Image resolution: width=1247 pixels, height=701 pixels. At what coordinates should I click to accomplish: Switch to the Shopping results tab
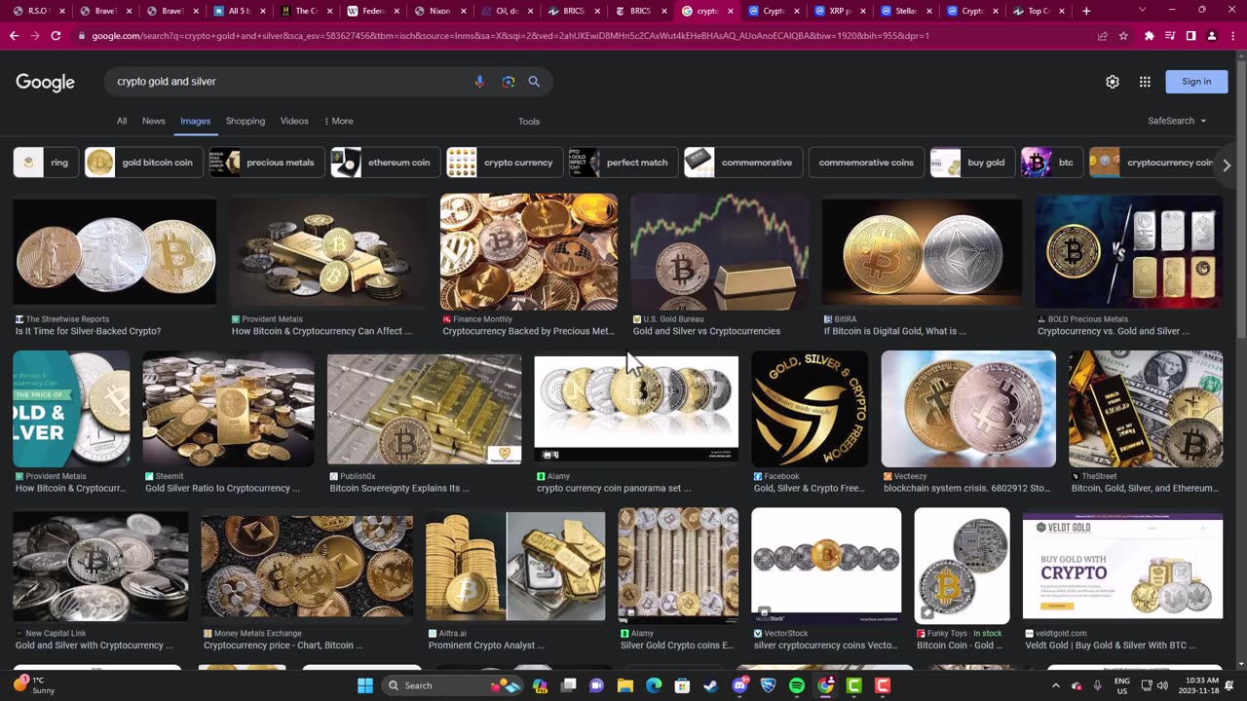[x=246, y=121]
